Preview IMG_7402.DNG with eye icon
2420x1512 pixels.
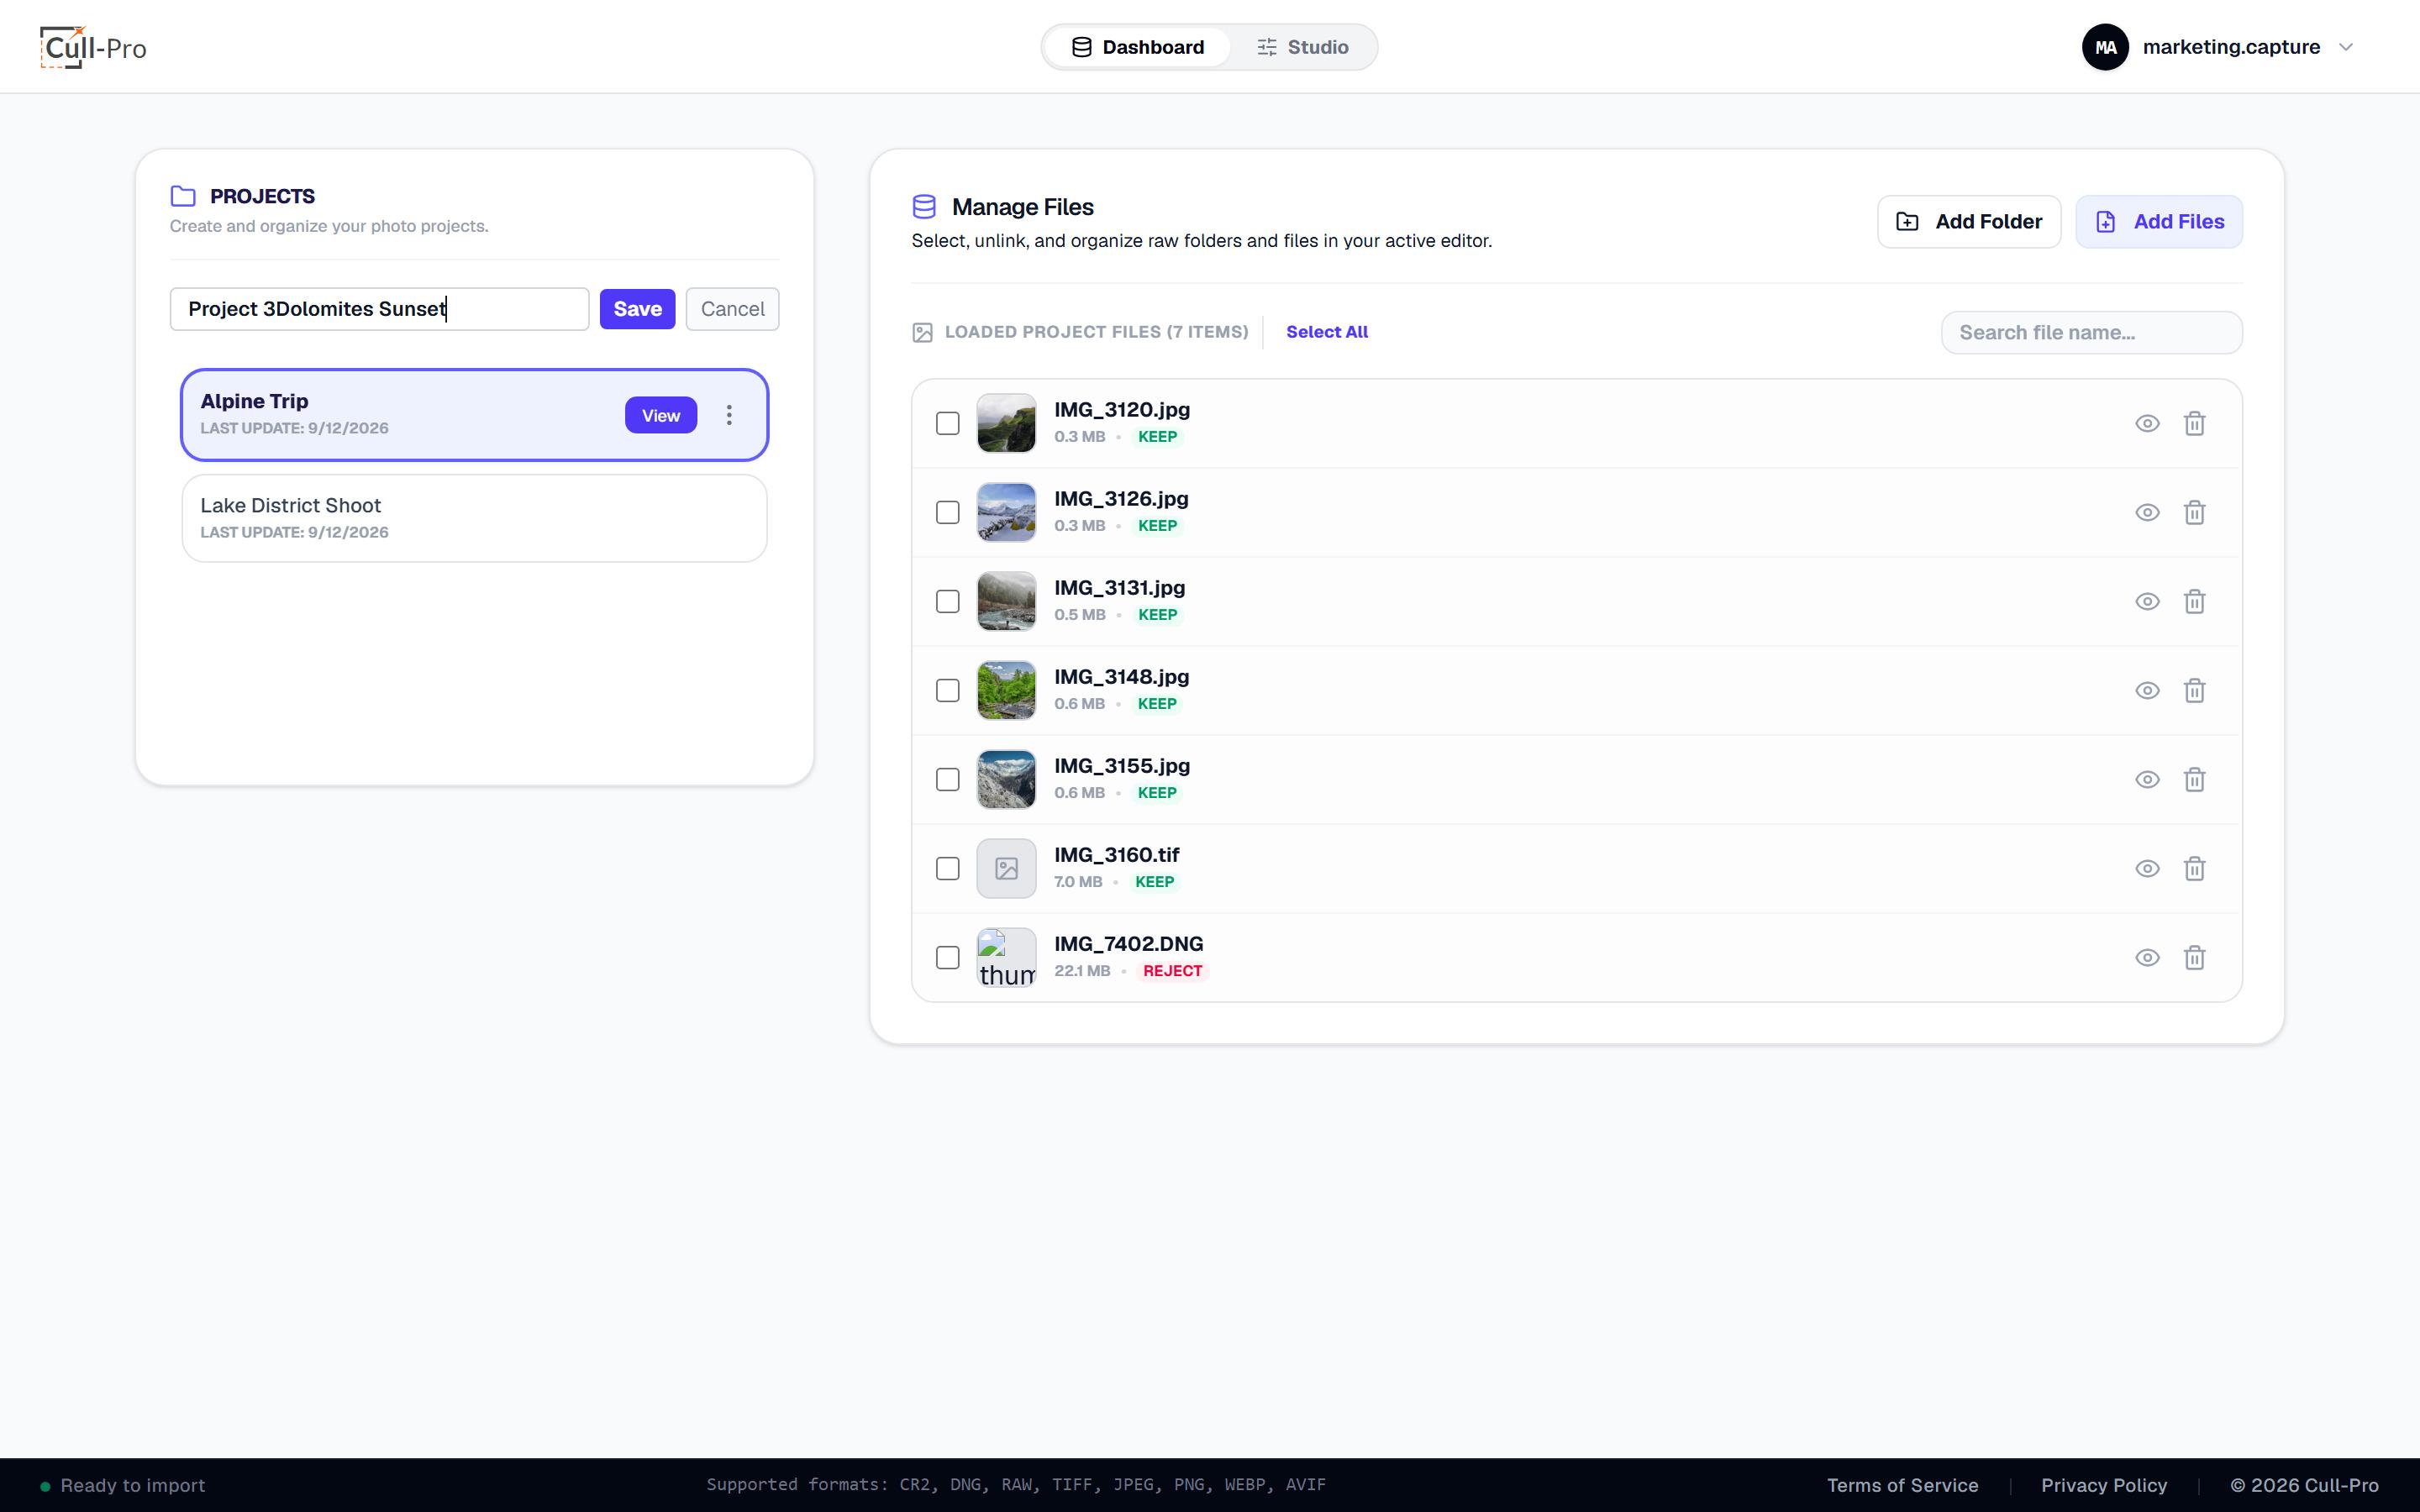click(2147, 957)
